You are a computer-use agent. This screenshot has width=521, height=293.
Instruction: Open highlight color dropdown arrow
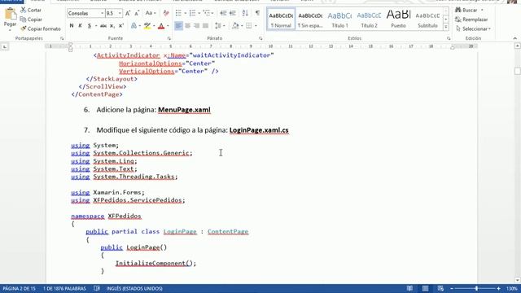154,25
